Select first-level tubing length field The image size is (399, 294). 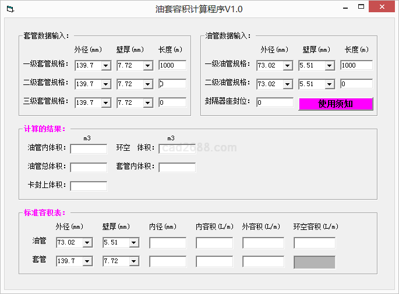pos(356,65)
